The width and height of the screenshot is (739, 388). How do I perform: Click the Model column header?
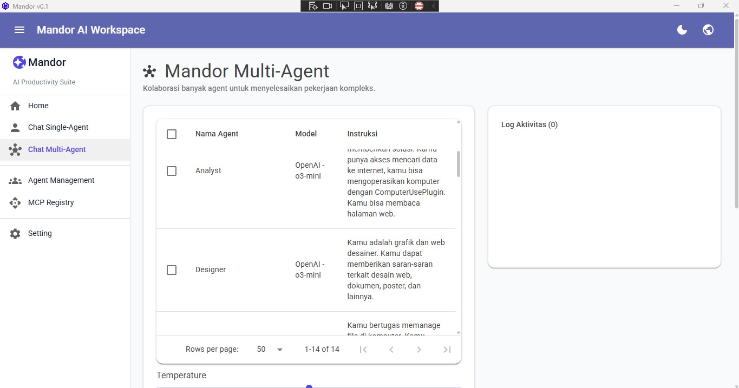tap(306, 134)
